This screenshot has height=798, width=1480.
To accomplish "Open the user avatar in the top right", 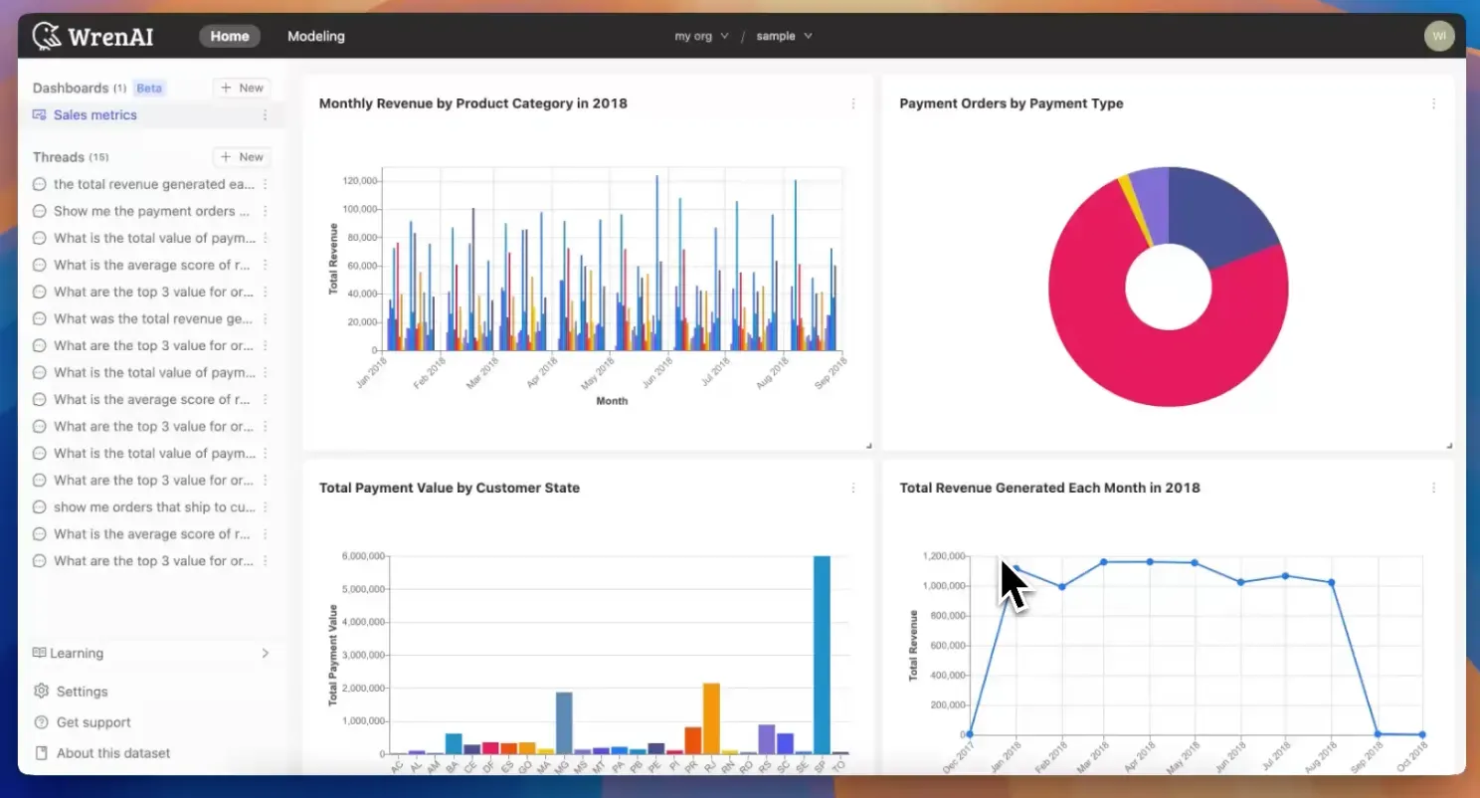I will [1438, 36].
